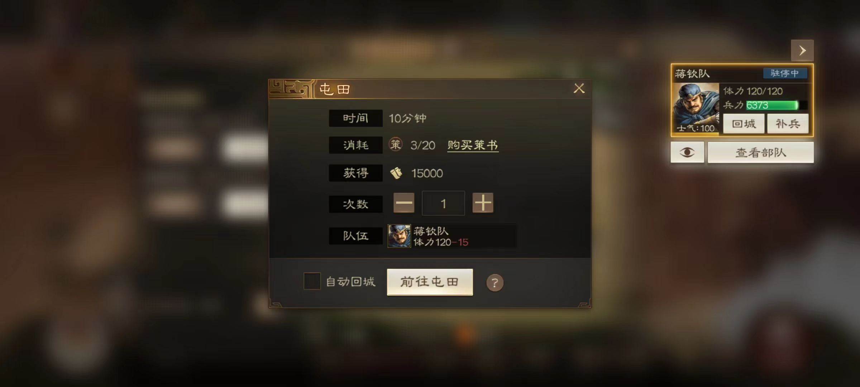Image resolution: width=860 pixels, height=387 pixels.
Task: Click the 驻停中 status badge
Action: tap(785, 73)
